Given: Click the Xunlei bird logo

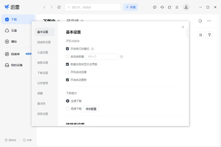Looking at the screenshot, I should coord(7,7).
